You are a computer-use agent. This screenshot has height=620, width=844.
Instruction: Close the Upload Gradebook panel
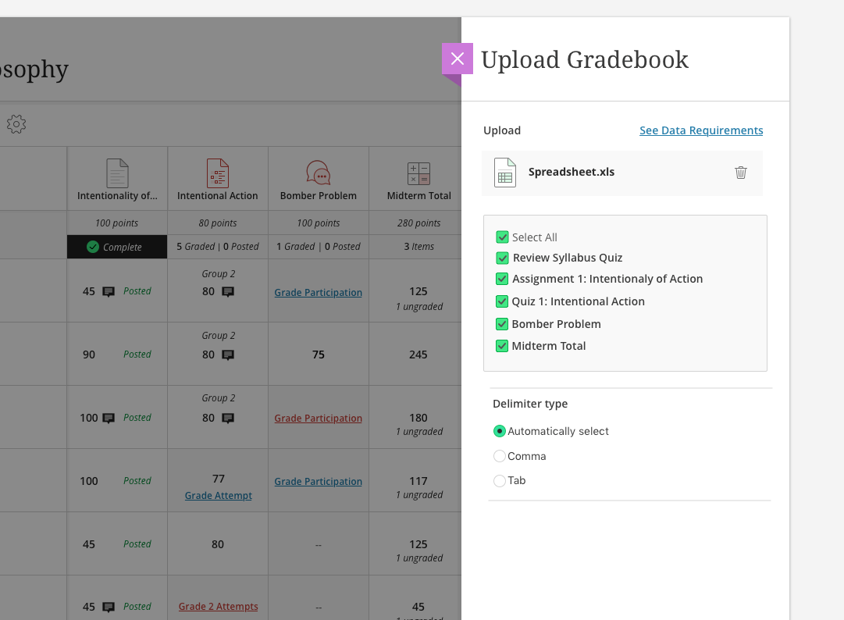point(458,59)
